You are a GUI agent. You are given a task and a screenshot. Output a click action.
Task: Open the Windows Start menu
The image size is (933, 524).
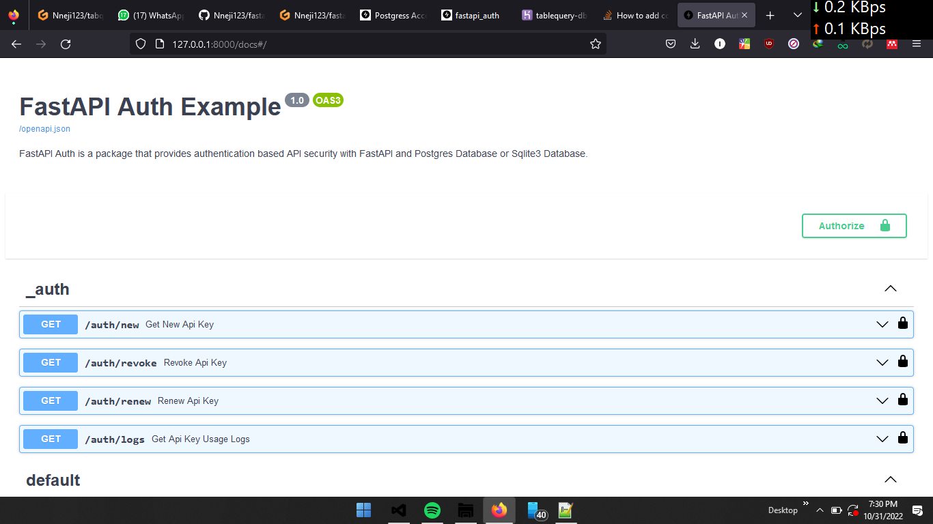tap(364, 510)
